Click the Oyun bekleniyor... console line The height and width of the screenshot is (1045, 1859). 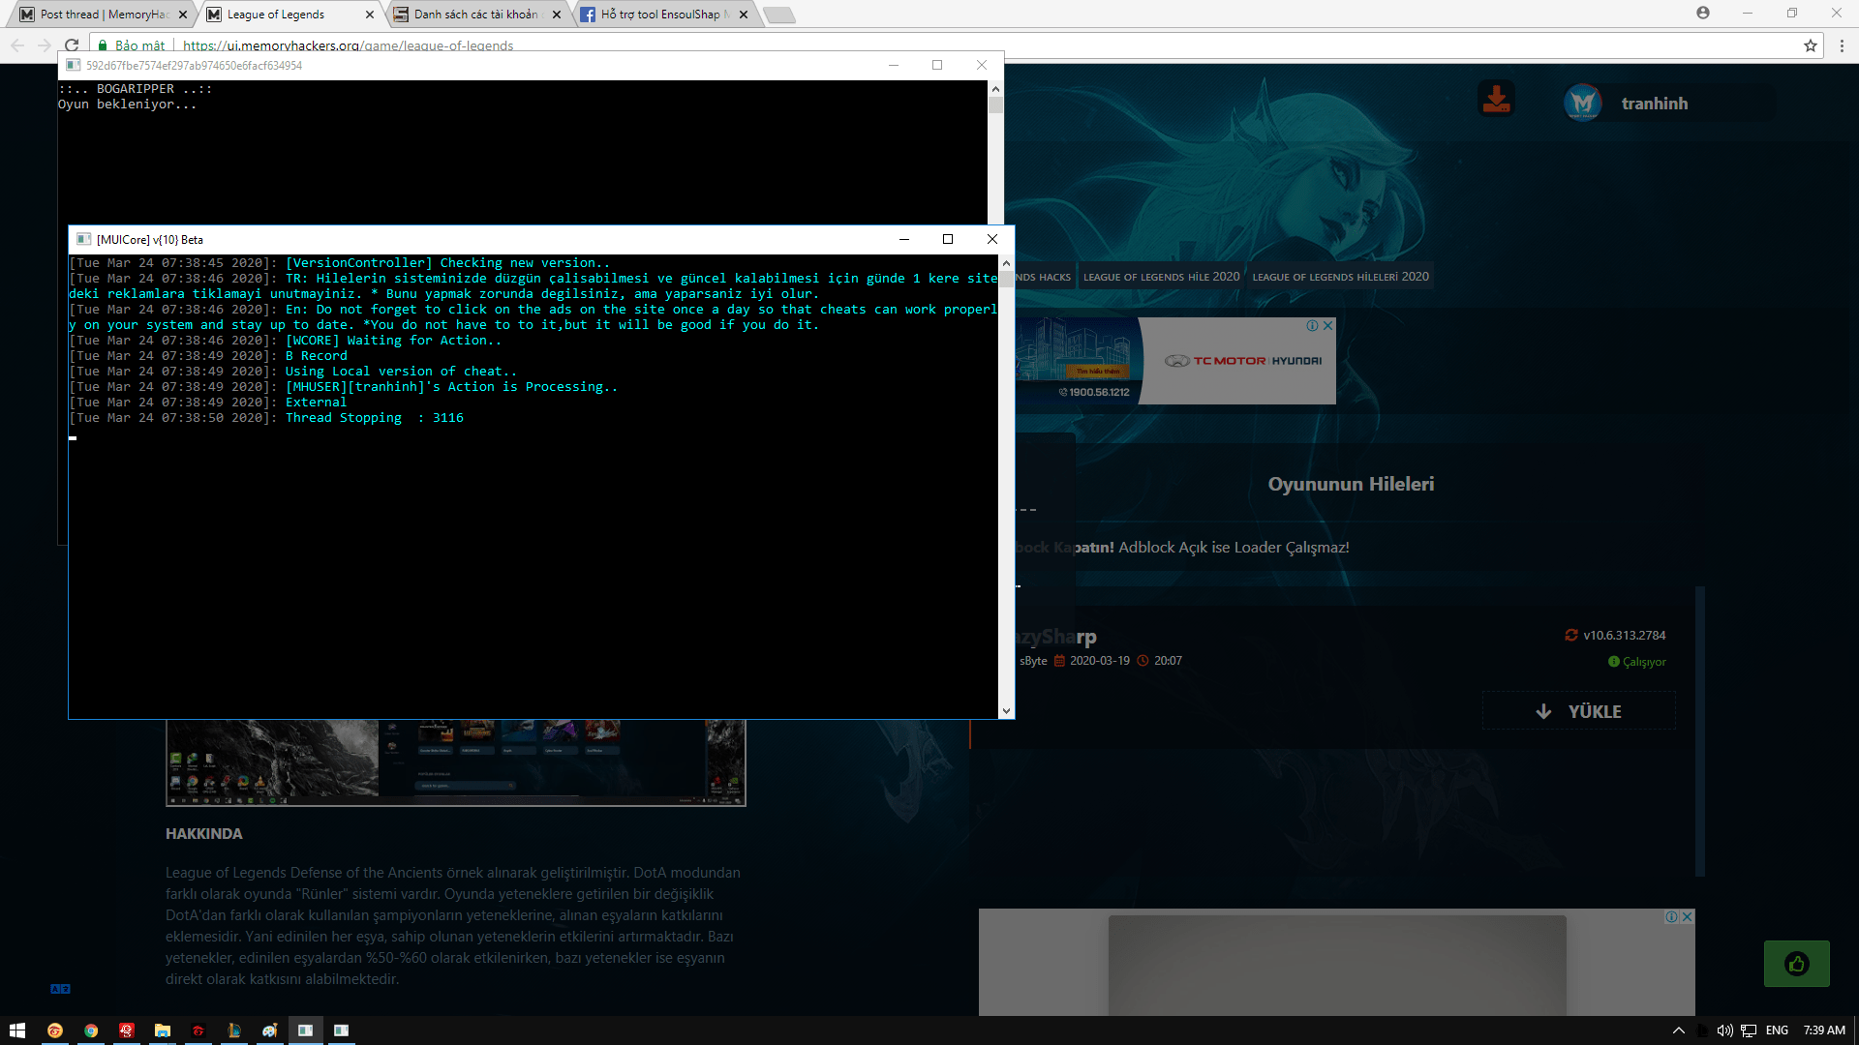[x=127, y=104]
